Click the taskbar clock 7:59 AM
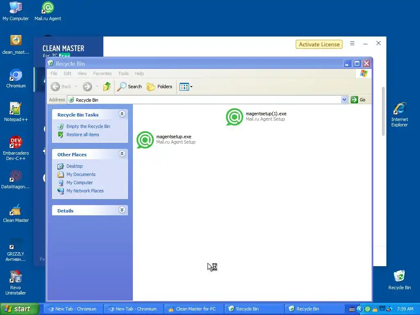This screenshot has width=420, height=315. click(405, 309)
